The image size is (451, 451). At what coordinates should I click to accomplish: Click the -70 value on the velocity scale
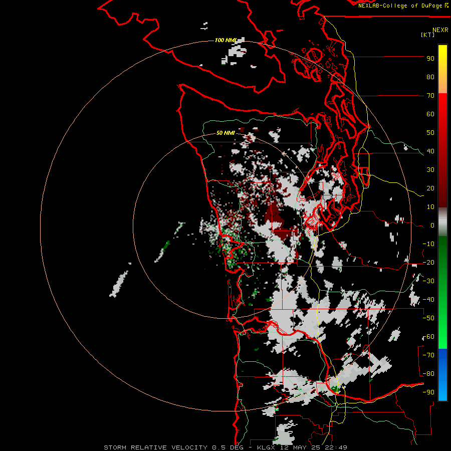(x=428, y=355)
